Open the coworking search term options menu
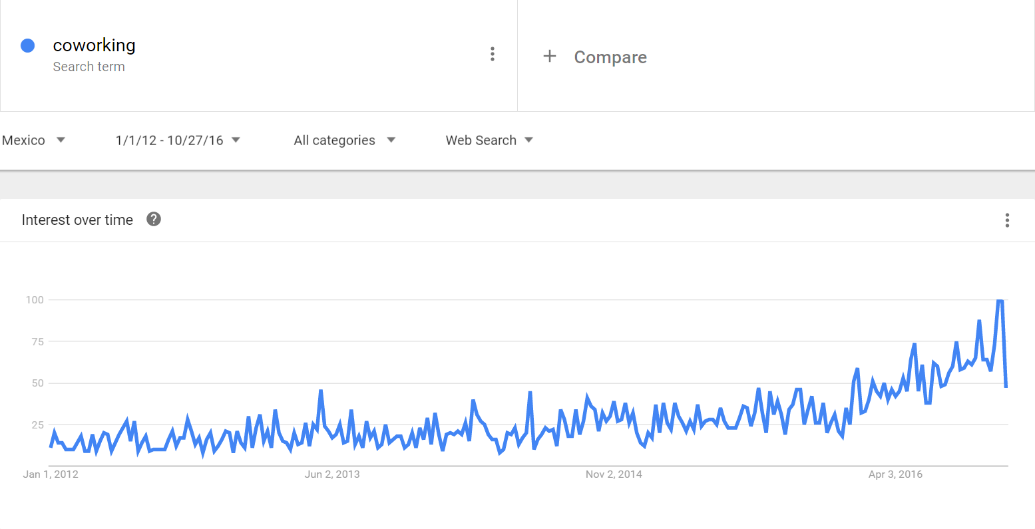 pyautogui.click(x=493, y=54)
